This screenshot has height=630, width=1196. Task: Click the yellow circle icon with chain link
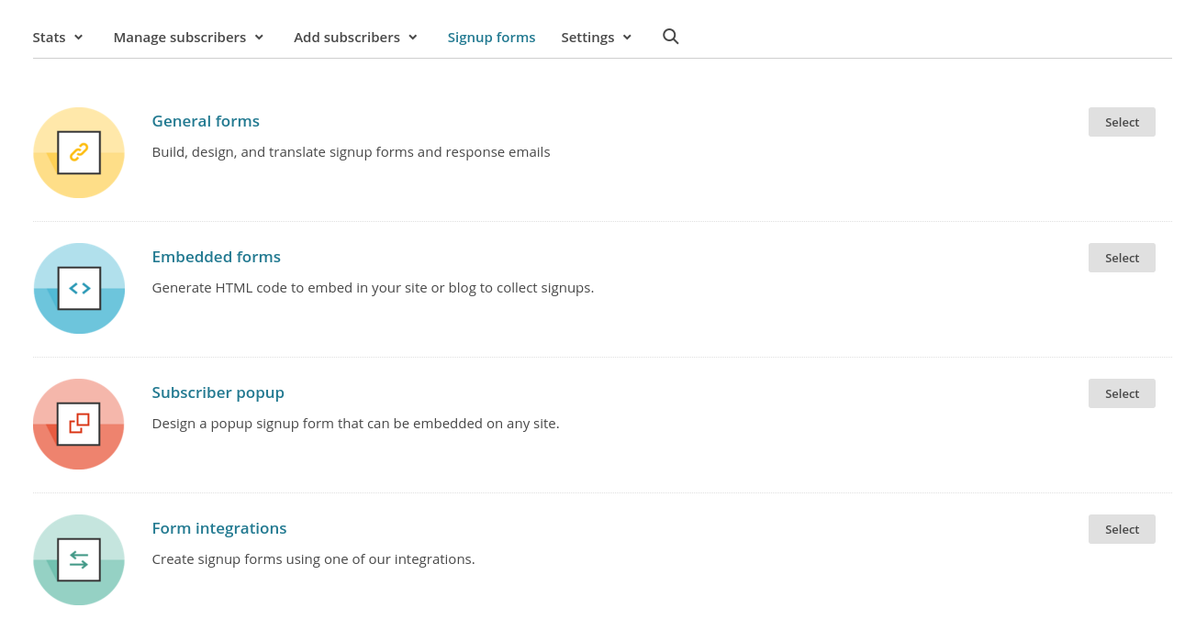pos(78,152)
